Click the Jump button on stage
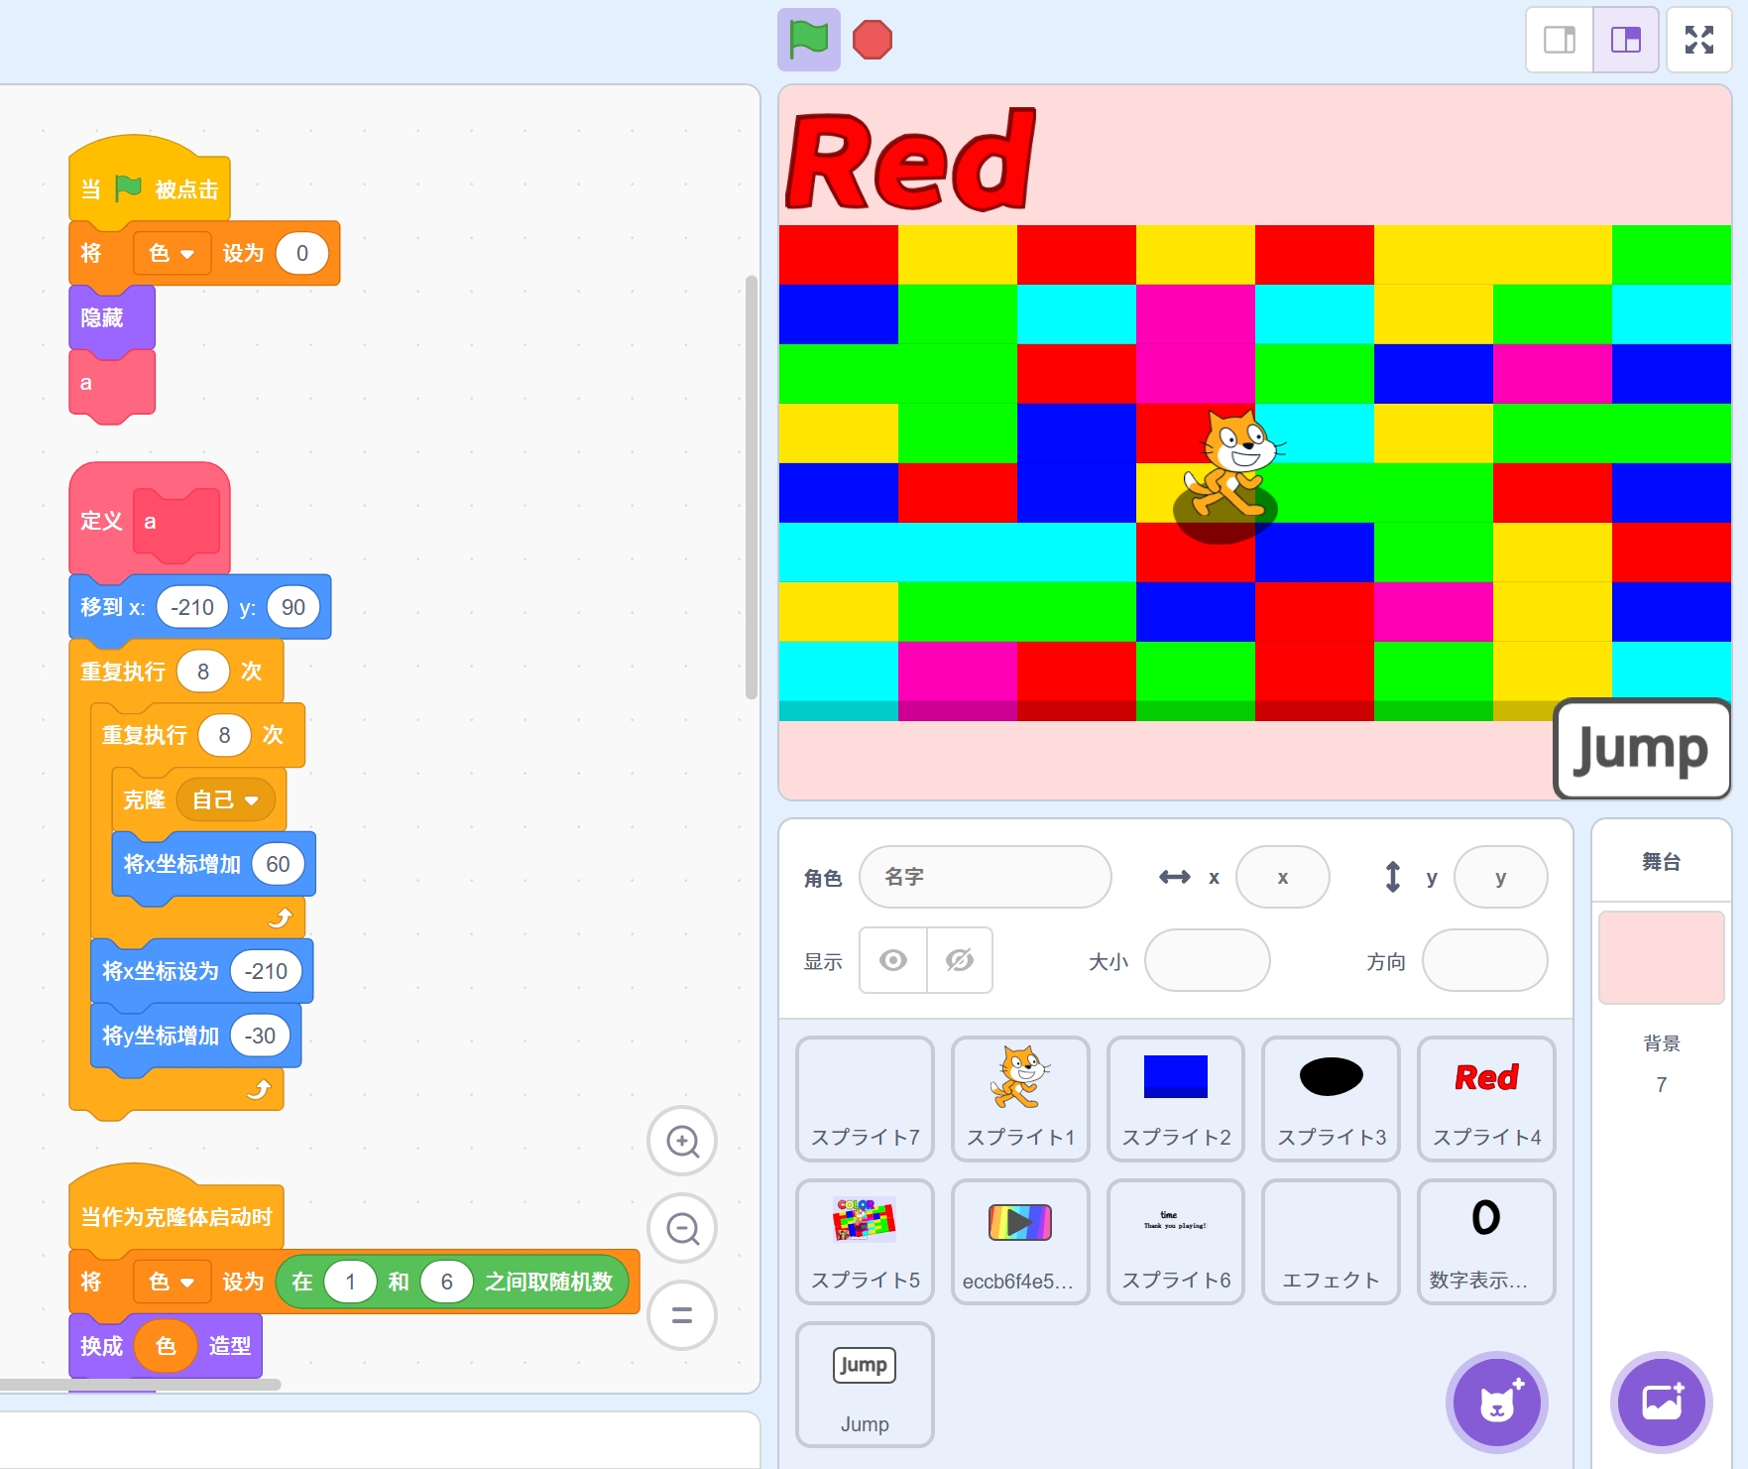1748x1469 pixels. [x=1641, y=749]
